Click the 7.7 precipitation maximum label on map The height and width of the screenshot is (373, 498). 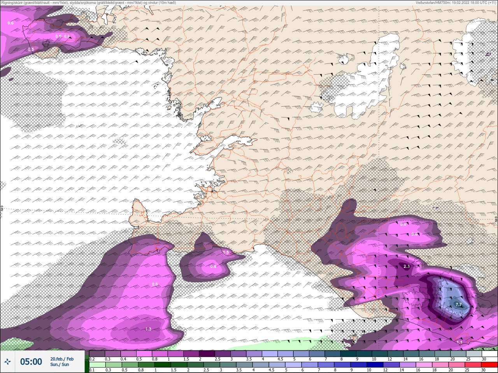[458, 304]
